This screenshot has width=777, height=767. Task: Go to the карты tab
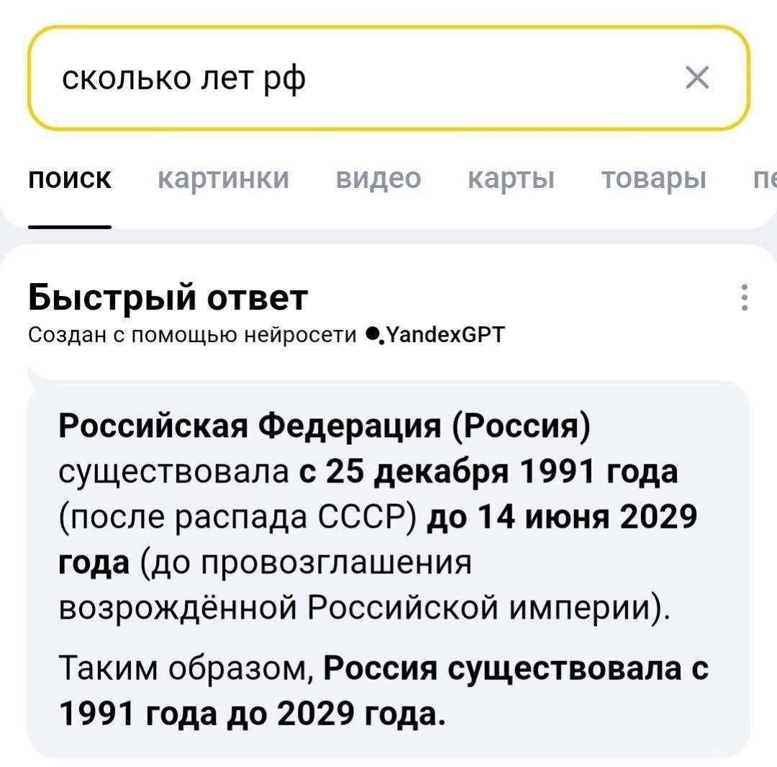pyautogui.click(x=511, y=177)
